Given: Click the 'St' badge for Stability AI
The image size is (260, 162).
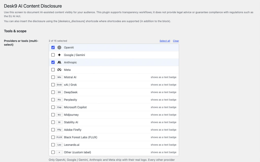Looking at the screenshot, I should click(59, 122).
